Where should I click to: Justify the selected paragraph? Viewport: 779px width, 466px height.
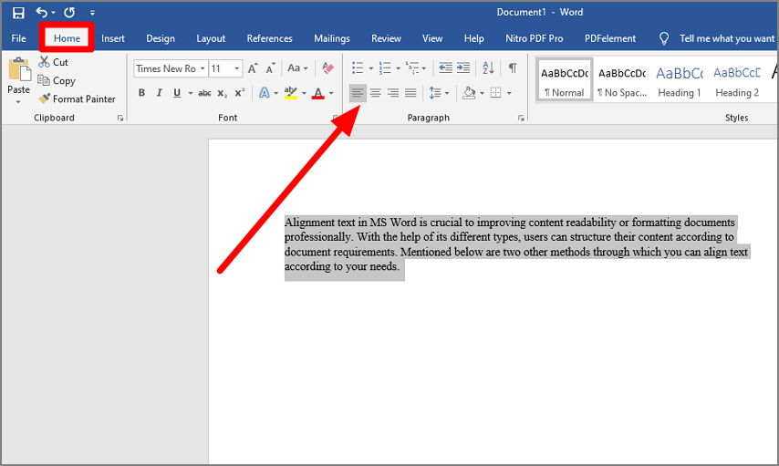point(410,93)
